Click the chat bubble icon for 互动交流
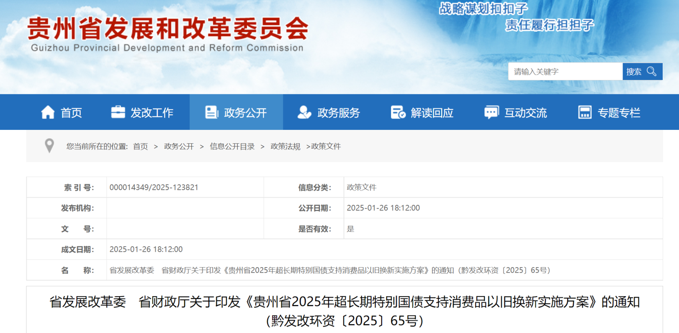 point(491,112)
